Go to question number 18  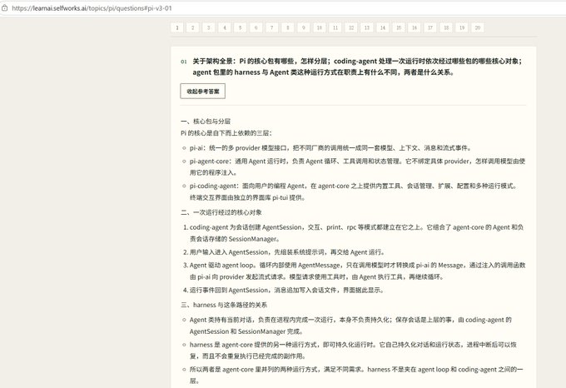(446, 27)
